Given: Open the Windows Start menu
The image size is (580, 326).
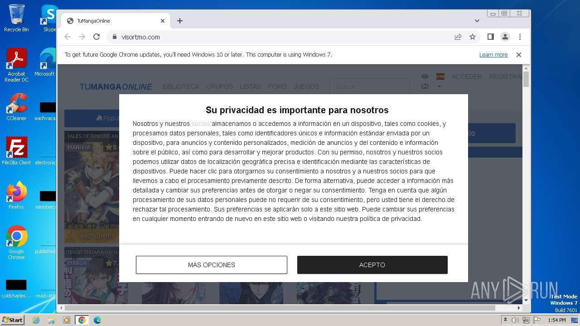Looking at the screenshot, I should tap(12, 320).
